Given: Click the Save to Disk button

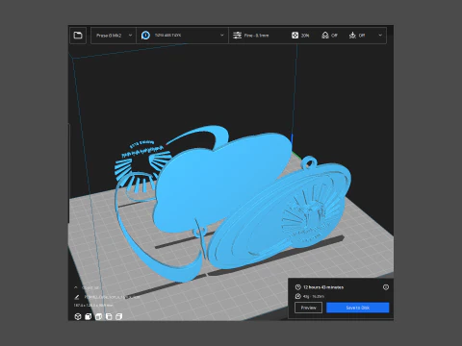Looking at the screenshot, I should (x=358, y=308).
